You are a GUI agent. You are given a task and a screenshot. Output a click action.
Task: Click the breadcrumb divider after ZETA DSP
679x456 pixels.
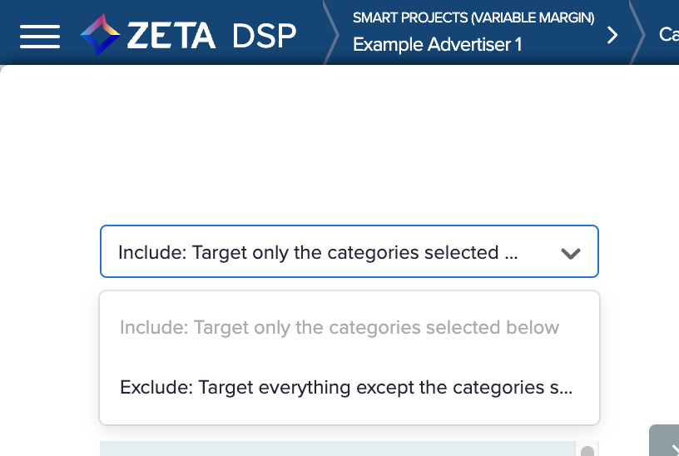[x=331, y=35]
